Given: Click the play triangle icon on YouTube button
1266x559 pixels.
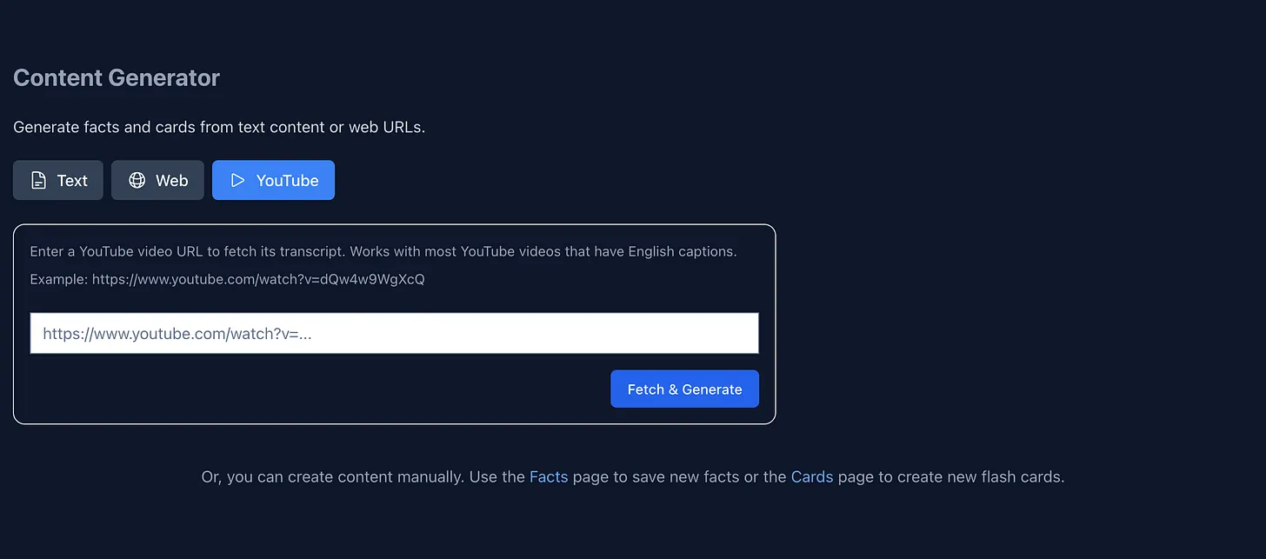Looking at the screenshot, I should [237, 181].
